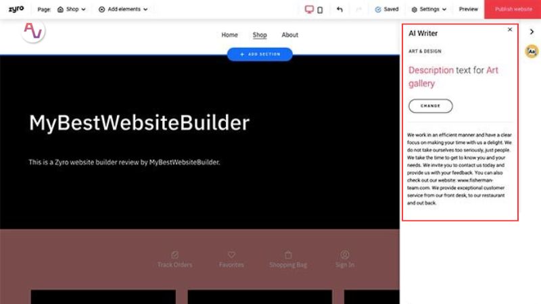Open the Page Shop dropdown
Screen dimensions: 541x304
72,9
